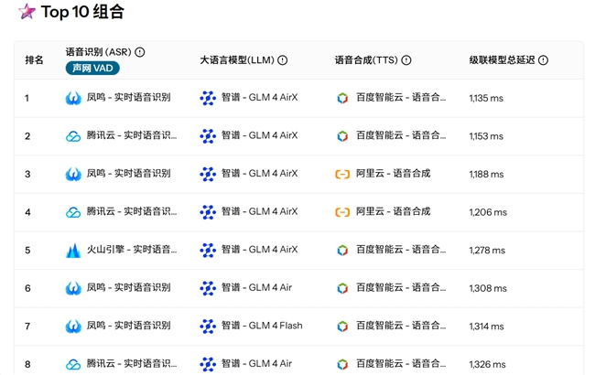The image size is (595, 375).
Task: Click the 智谱 logo in rank 2 row
Action: pyautogui.click(x=208, y=136)
